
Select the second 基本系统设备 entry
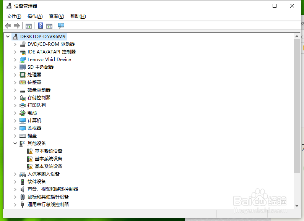[x=49, y=159]
